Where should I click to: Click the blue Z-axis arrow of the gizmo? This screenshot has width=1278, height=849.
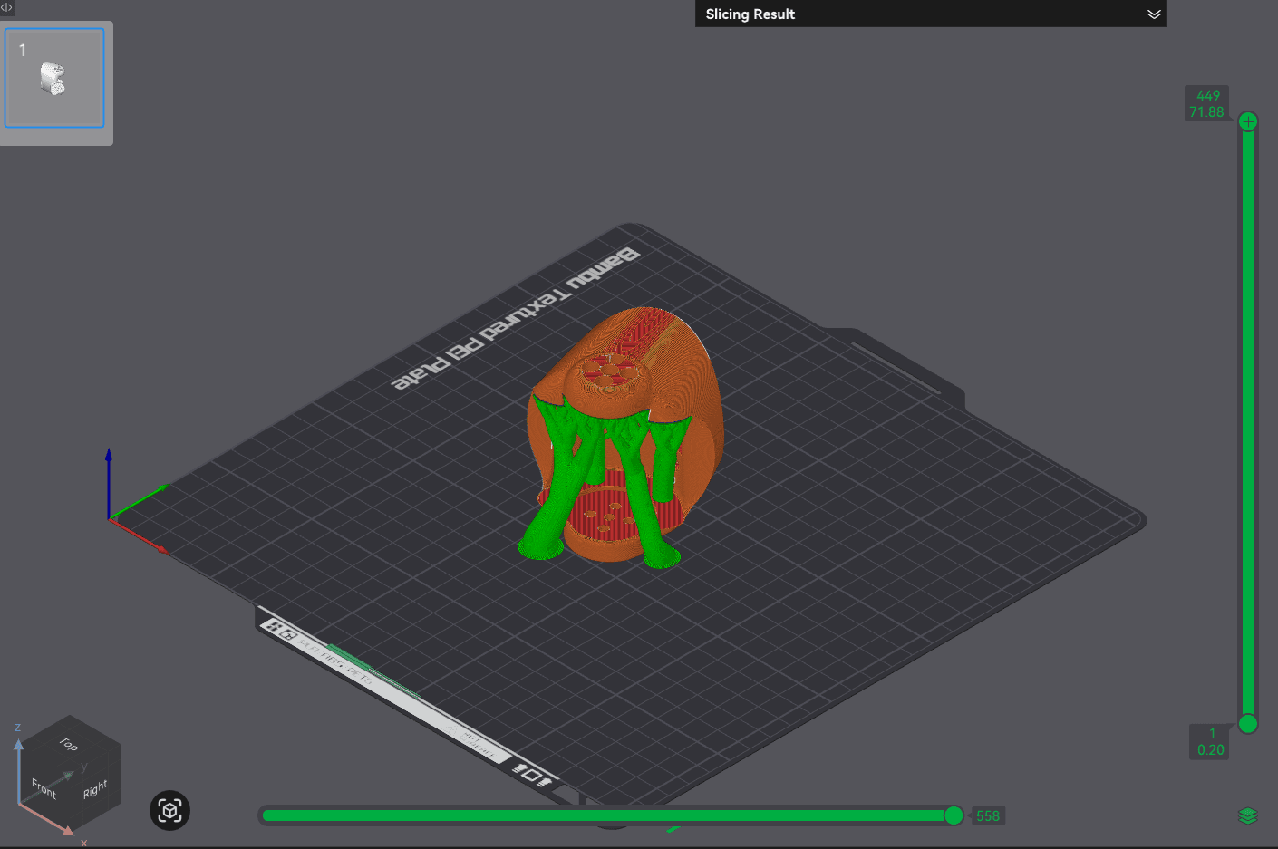[110, 462]
